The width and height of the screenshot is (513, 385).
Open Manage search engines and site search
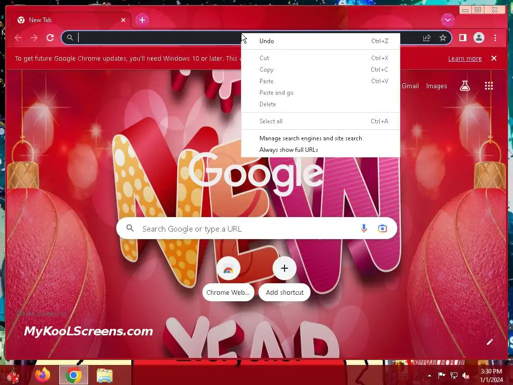tap(321, 138)
